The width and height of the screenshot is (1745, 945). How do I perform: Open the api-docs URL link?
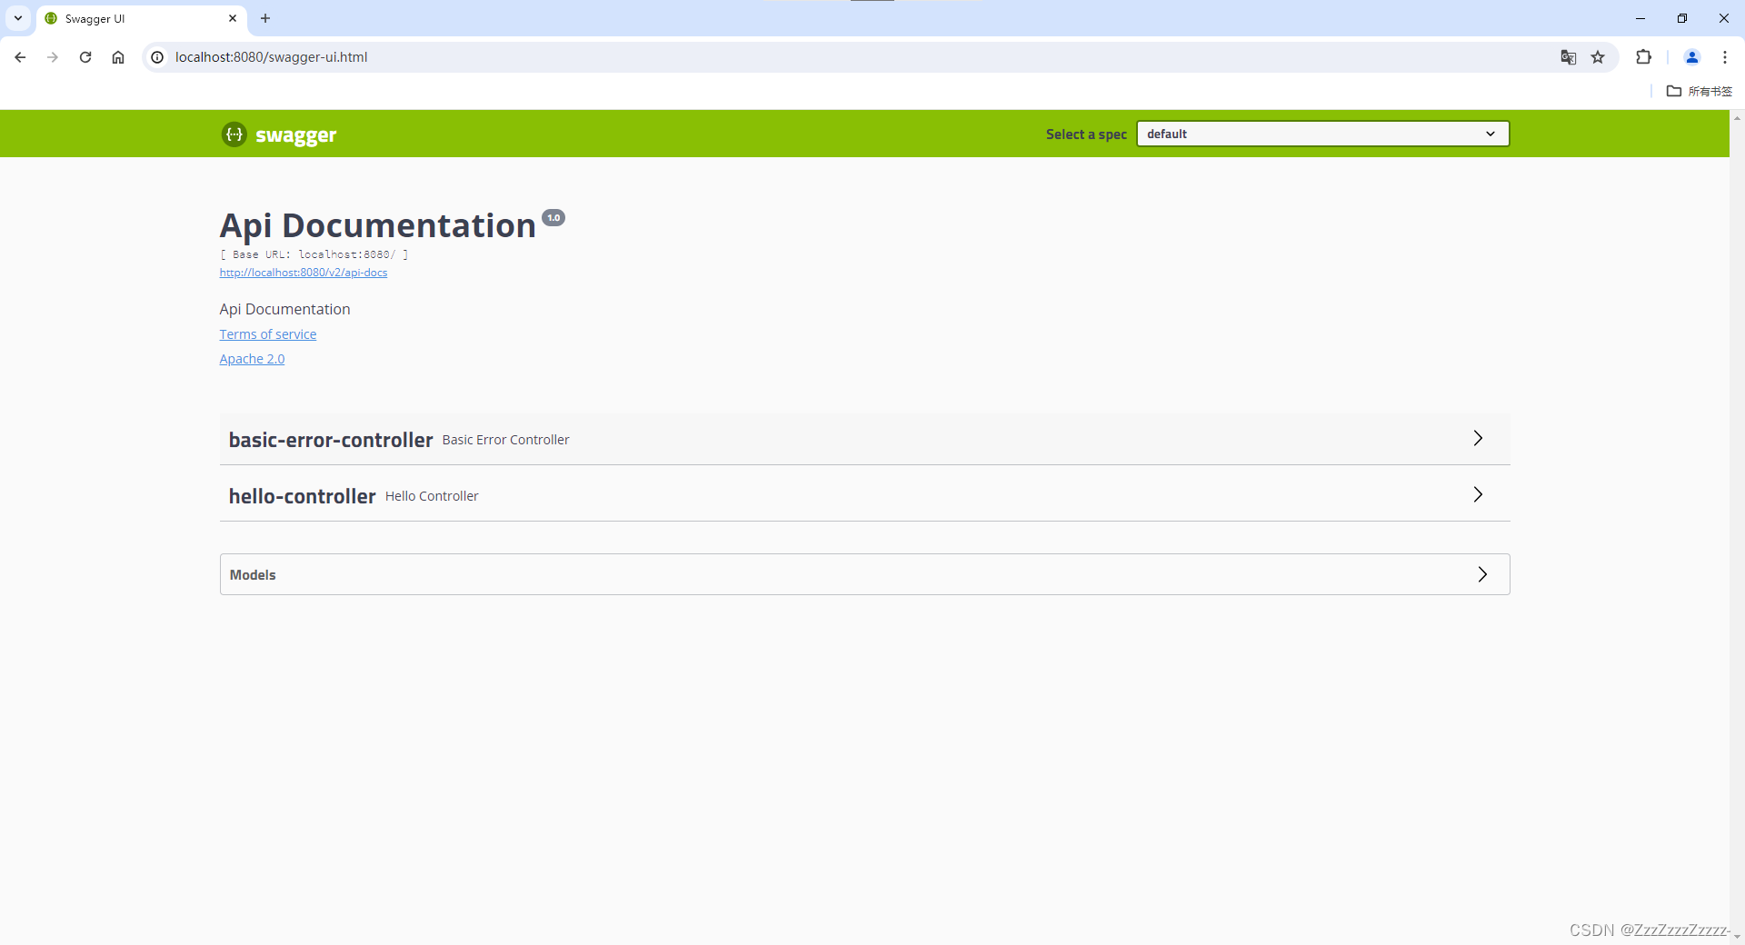tap(304, 273)
